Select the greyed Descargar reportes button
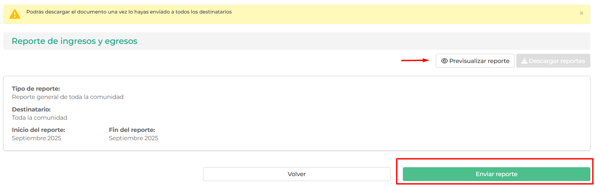 click(x=553, y=61)
